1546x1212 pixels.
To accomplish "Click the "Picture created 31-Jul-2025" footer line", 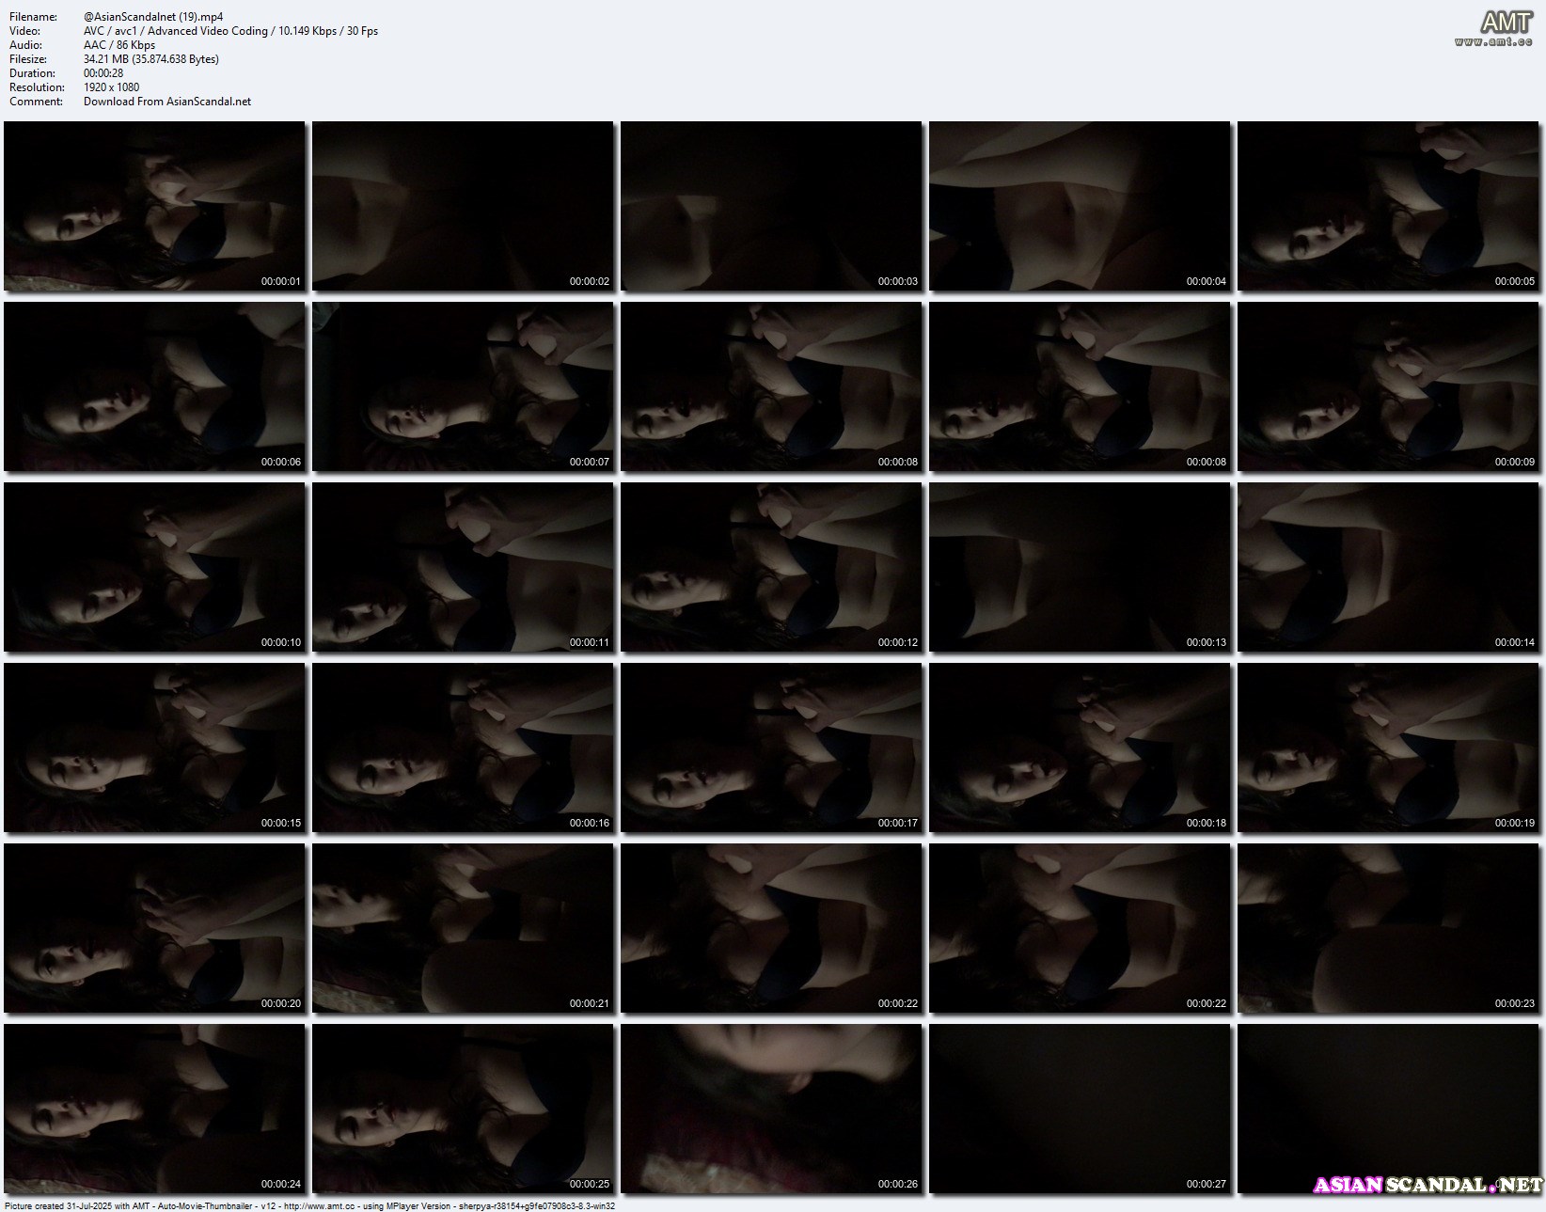I will tap(309, 1205).
